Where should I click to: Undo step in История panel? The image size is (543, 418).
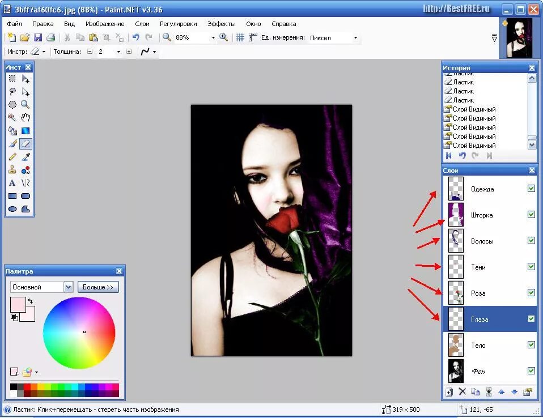(x=462, y=156)
